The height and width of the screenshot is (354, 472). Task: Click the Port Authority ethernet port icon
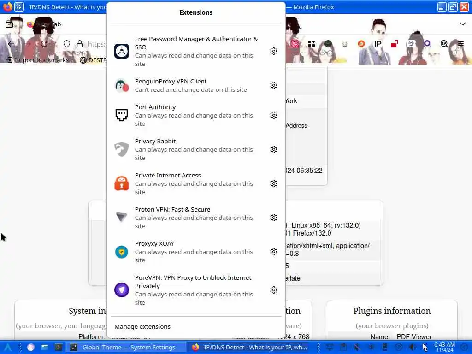point(122,115)
